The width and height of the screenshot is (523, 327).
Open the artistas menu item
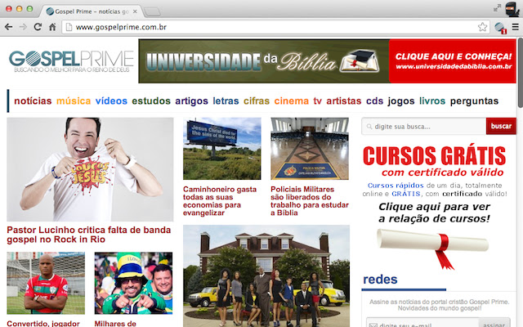click(x=343, y=101)
